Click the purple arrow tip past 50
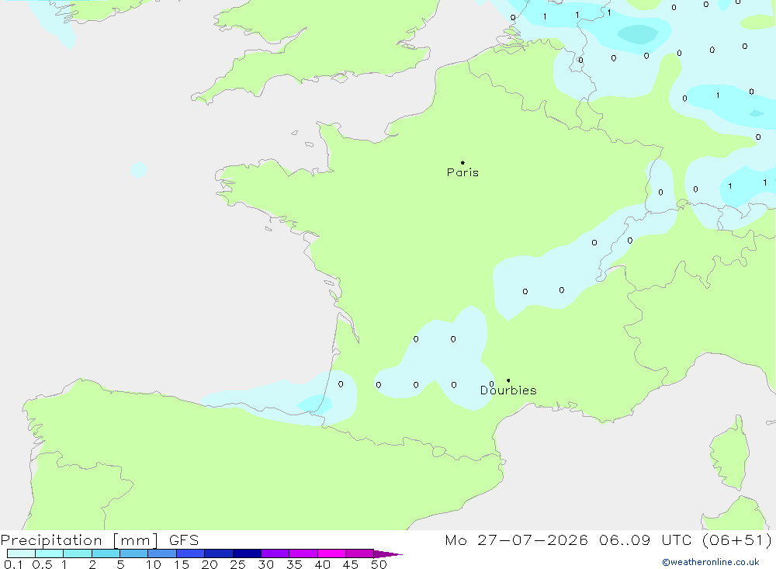 coord(388,554)
